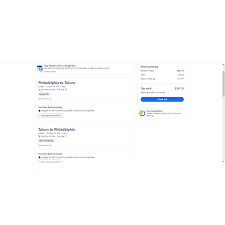Click the Average CO2 badge on outbound flight
This screenshot has width=225, height=225.
click(x=44, y=94)
